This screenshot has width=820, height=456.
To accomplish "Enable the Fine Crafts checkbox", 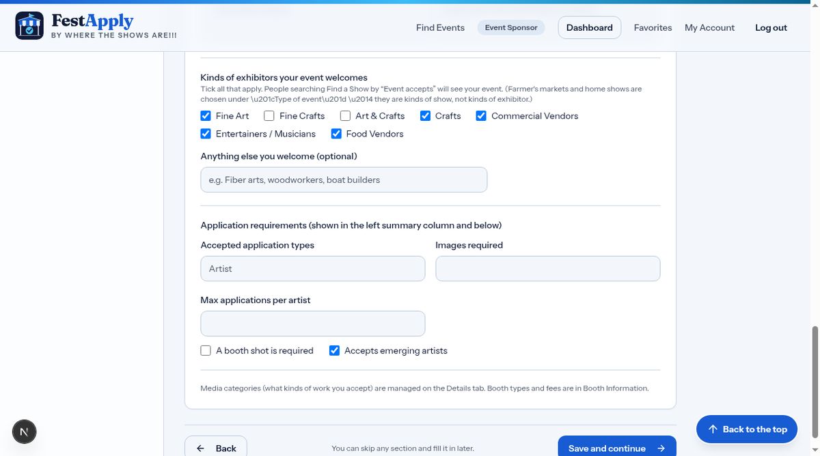I will [269, 116].
